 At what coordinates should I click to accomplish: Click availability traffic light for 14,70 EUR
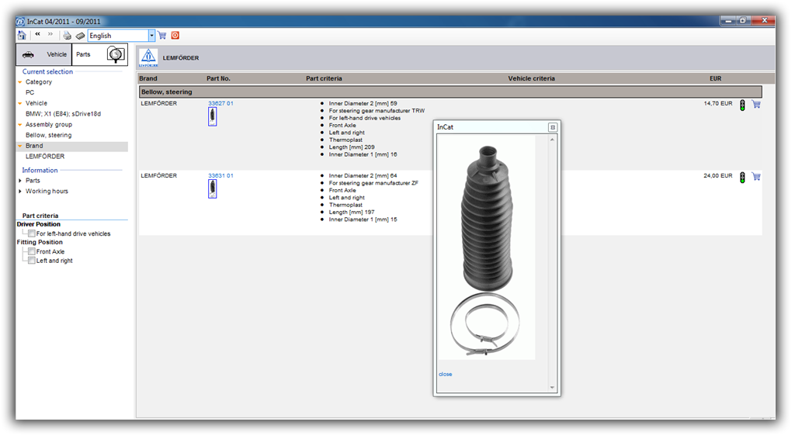tap(742, 105)
